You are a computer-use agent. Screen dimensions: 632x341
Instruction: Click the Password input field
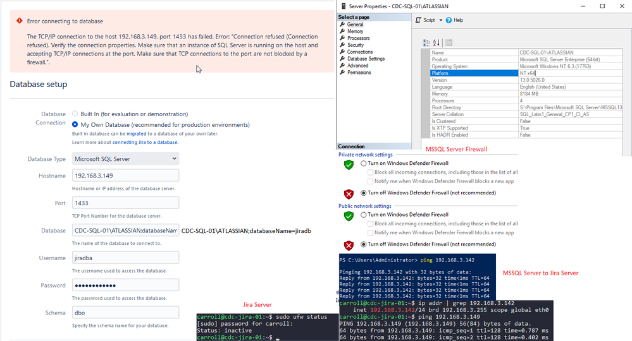click(x=125, y=285)
